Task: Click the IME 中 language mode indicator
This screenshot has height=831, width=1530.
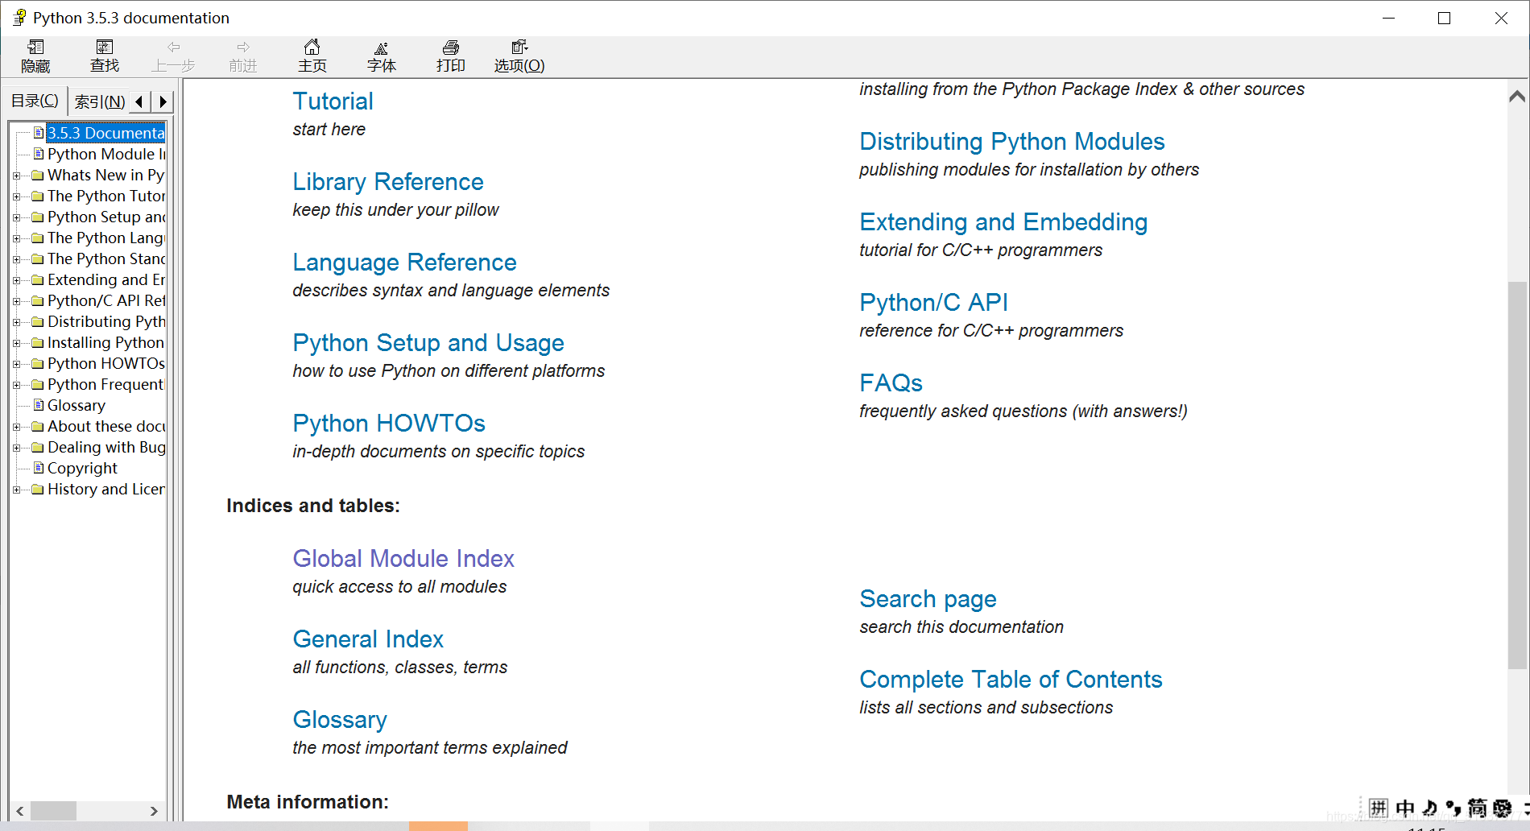Action: 1405,808
